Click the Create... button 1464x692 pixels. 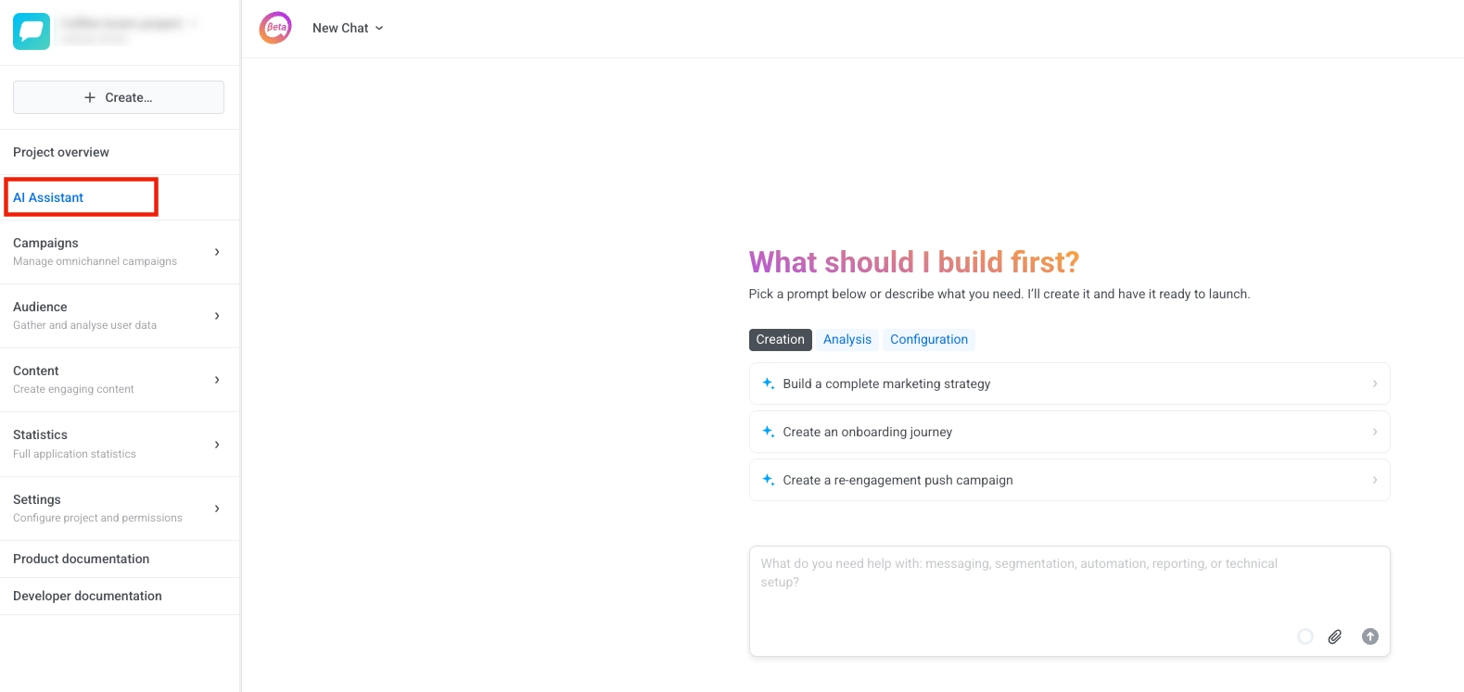click(x=118, y=96)
